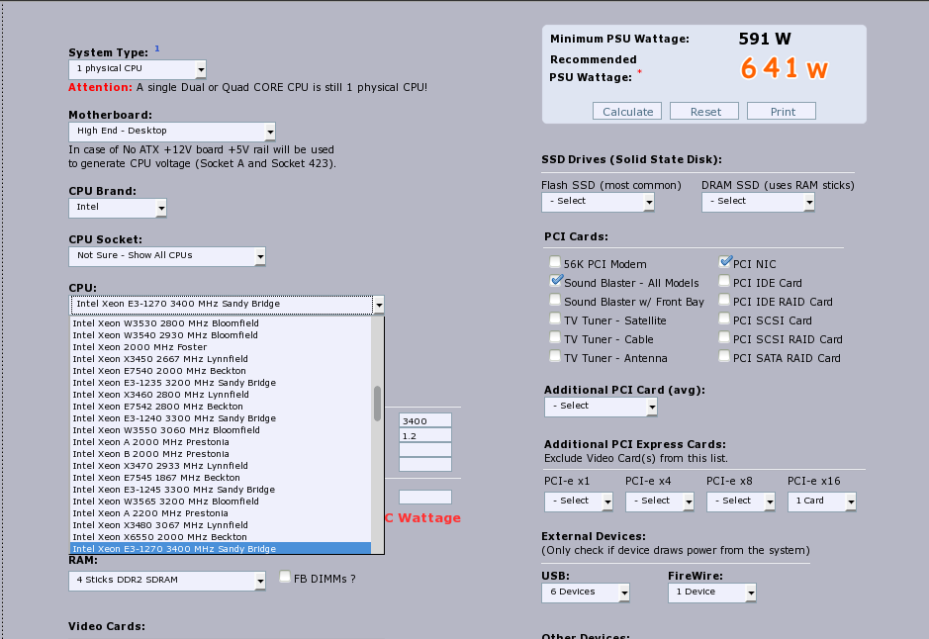Select Intel Xeon E7542 2800 MHz Beckton
The height and width of the screenshot is (639, 929).
coord(221,407)
